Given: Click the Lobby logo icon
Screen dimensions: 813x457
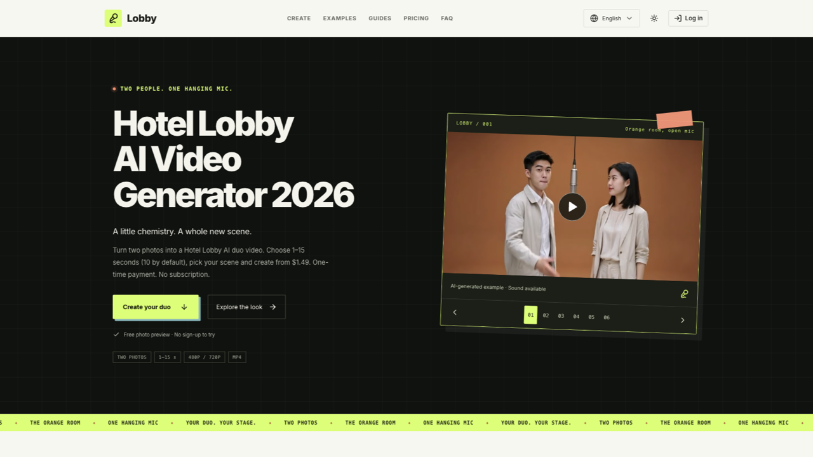Looking at the screenshot, I should 113,18.
